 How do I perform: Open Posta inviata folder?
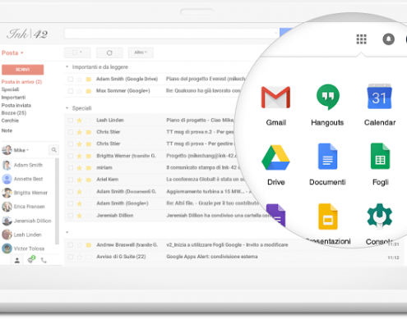coord(16,105)
